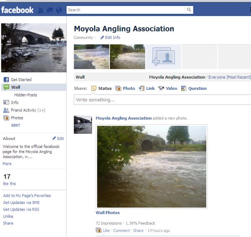Open the messages icon in top bar
Viewport: 251px width, 237px height.
tap(50, 10)
